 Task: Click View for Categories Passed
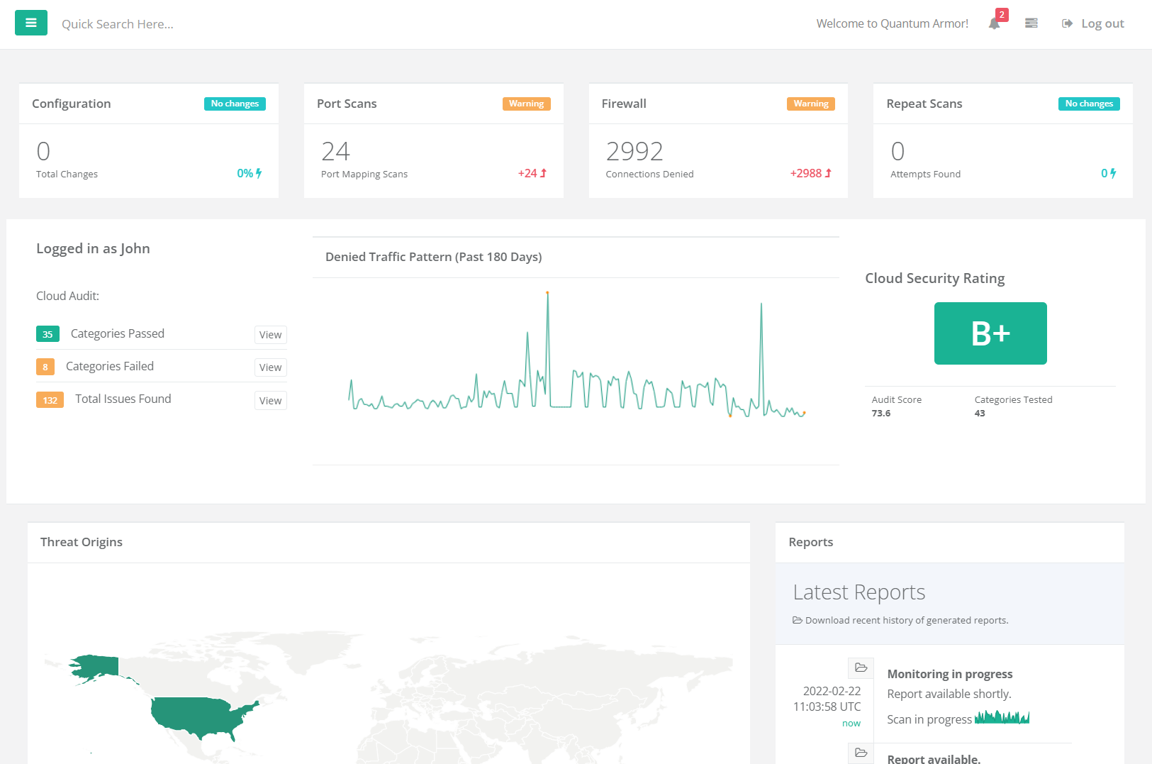pos(270,334)
